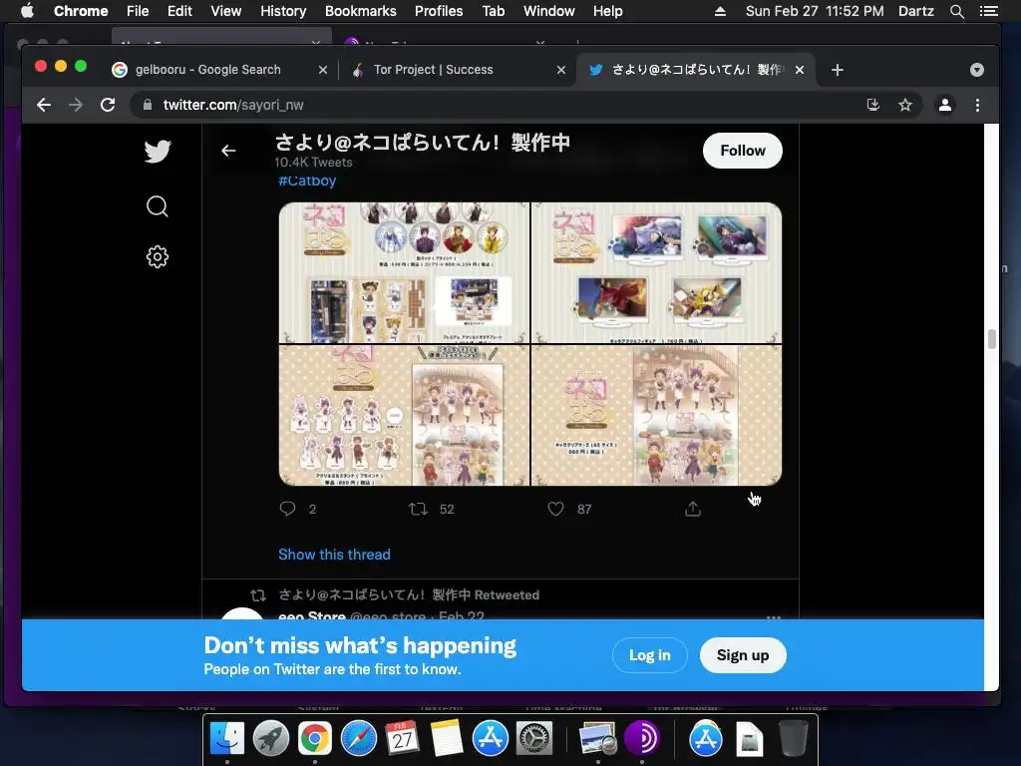Click the lock icon in address bar

tap(148, 105)
